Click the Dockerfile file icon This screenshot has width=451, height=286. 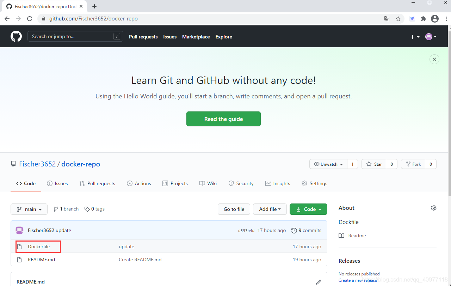pyautogui.click(x=20, y=247)
